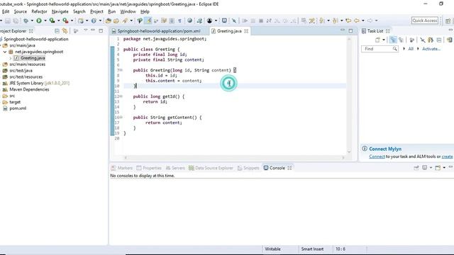Click the green Run button in toolbar
The width and height of the screenshot is (454, 255).
coord(39,21)
